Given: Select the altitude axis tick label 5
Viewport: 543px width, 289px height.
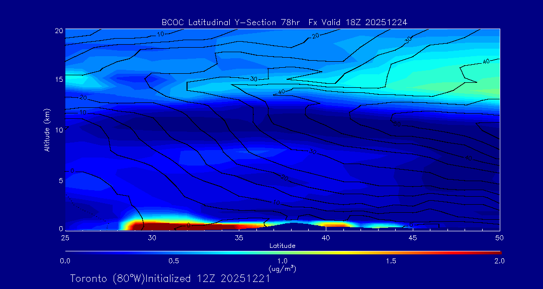Looking at the screenshot, I should click(x=61, y=181).
